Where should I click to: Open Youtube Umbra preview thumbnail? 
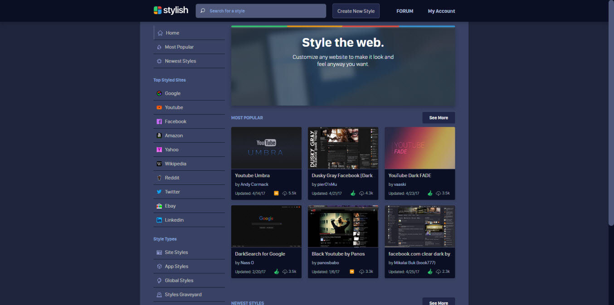(x=266, y=148)
